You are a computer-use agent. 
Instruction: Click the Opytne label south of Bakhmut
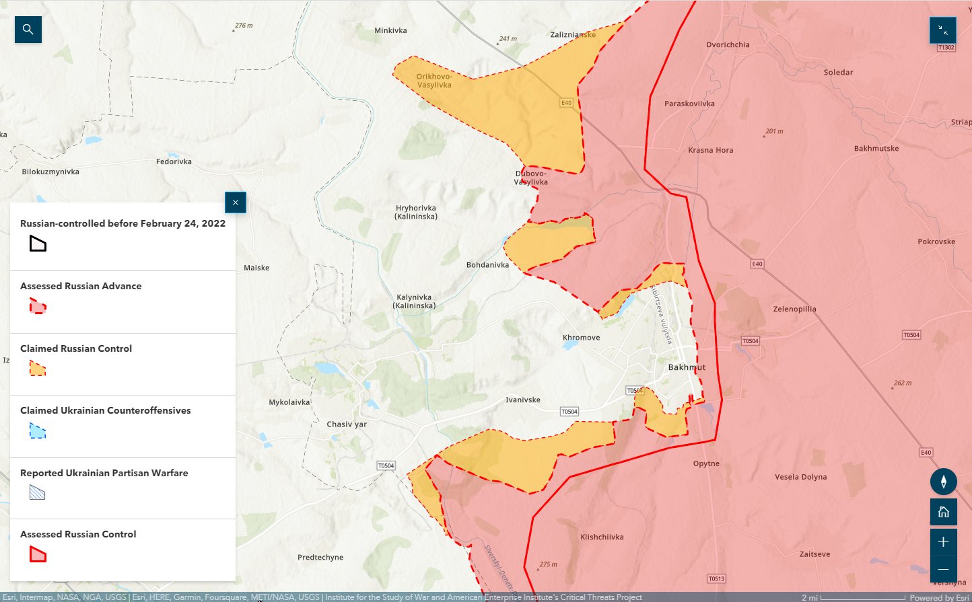tap(706, 463)
